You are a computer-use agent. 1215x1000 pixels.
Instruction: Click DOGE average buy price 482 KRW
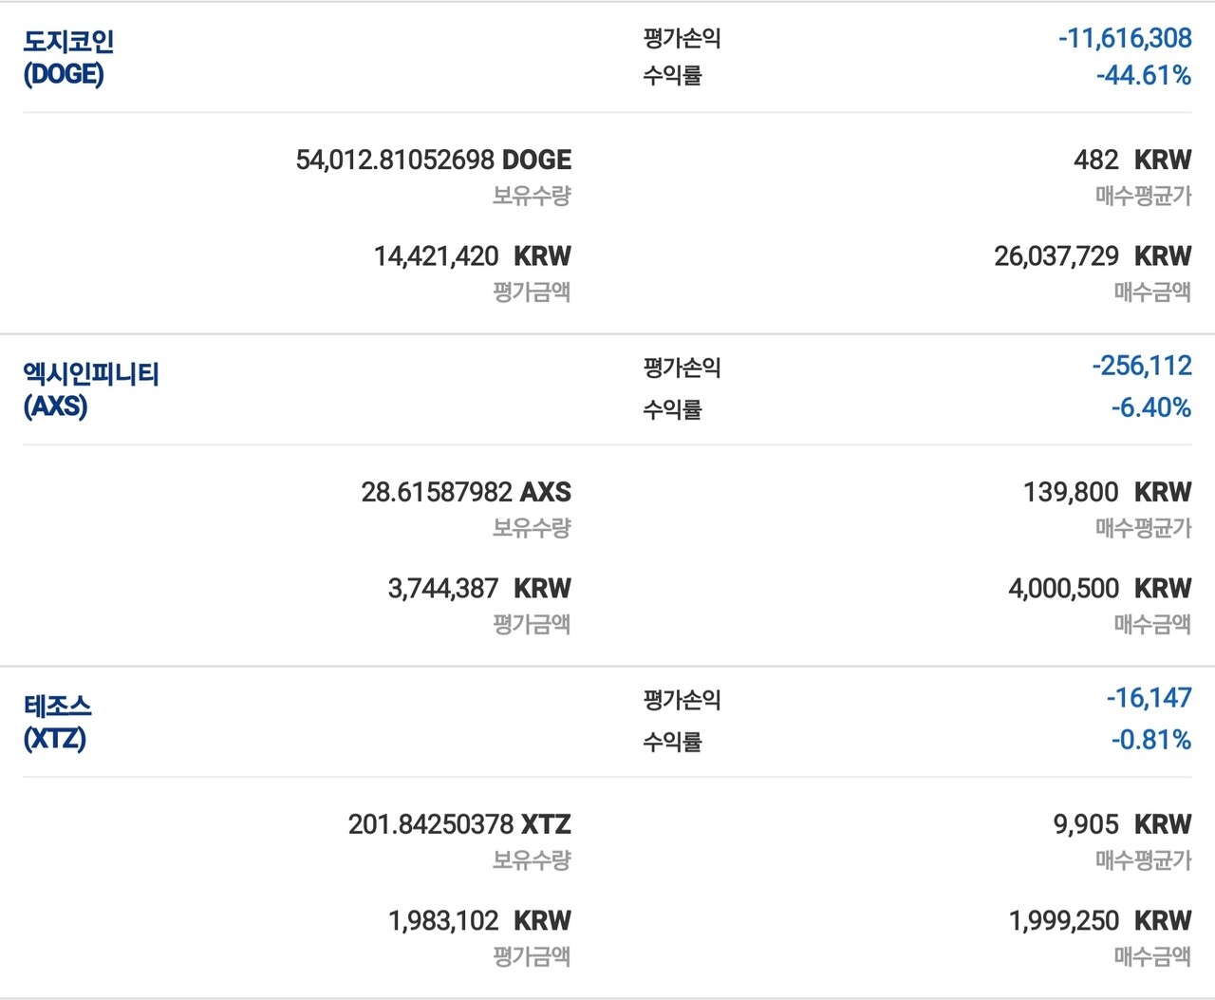(1131, 160)
